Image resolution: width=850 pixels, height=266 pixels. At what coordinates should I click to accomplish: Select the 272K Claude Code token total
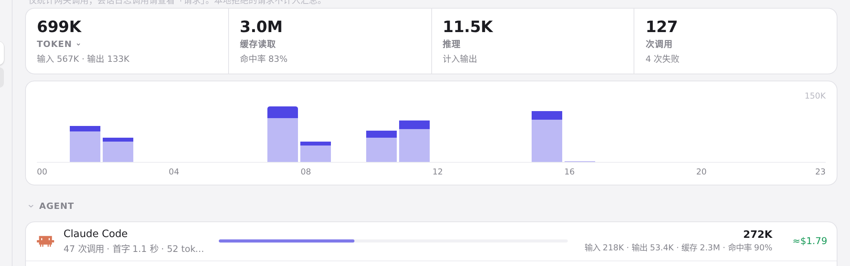point(758,234)
